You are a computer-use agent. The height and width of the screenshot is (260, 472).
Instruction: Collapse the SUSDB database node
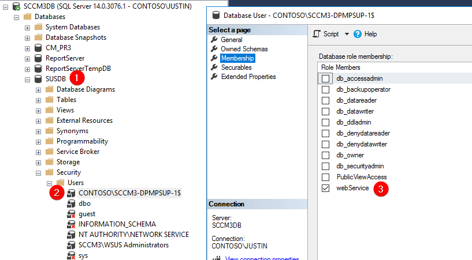click(x=27, y=80)
